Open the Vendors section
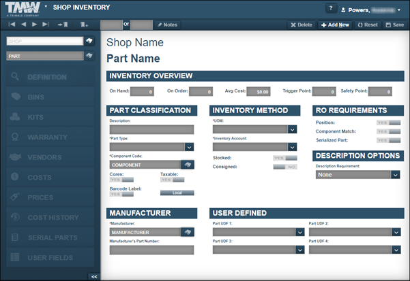 coord(50,157)
